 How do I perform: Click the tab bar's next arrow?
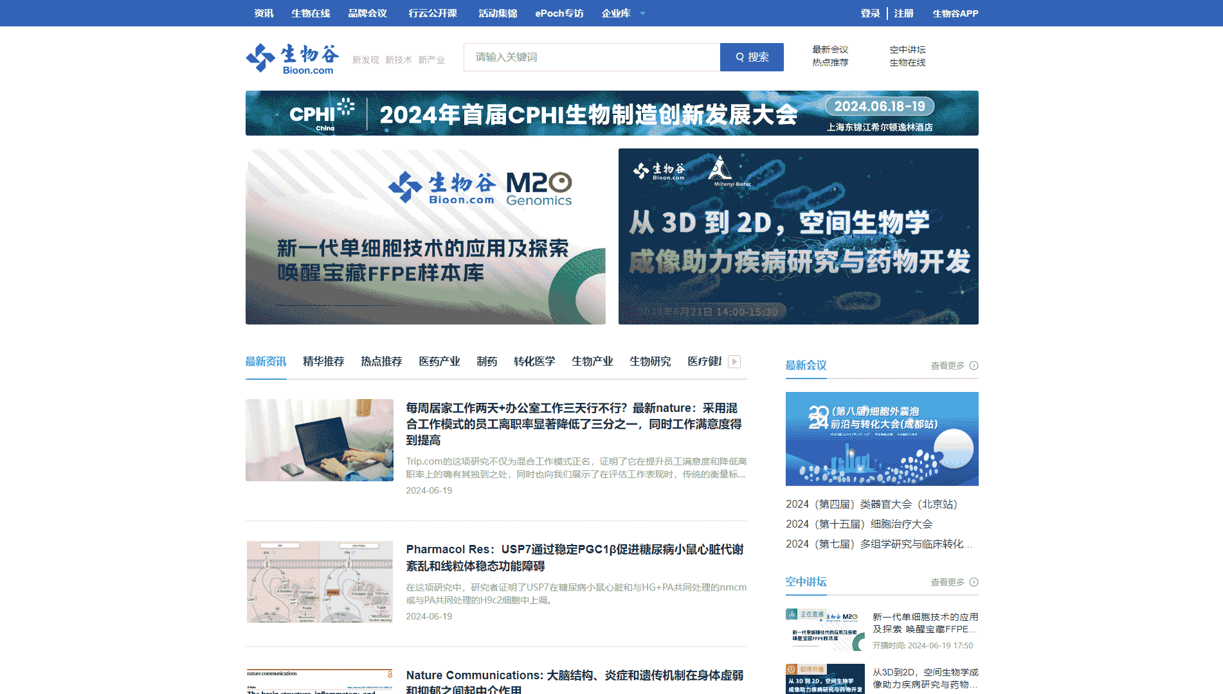(734, 362)
